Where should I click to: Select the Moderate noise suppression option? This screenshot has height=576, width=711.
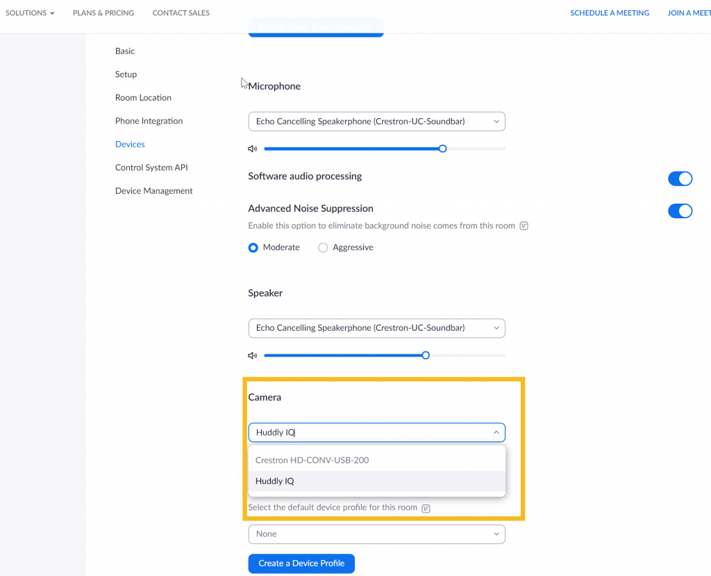coord(253,248)
